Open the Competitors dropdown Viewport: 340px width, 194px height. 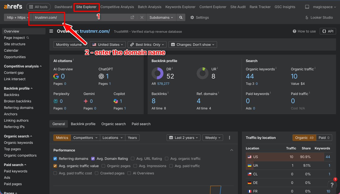86,138
